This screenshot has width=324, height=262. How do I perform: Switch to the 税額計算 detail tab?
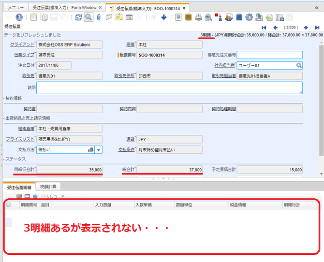(48, 187)
